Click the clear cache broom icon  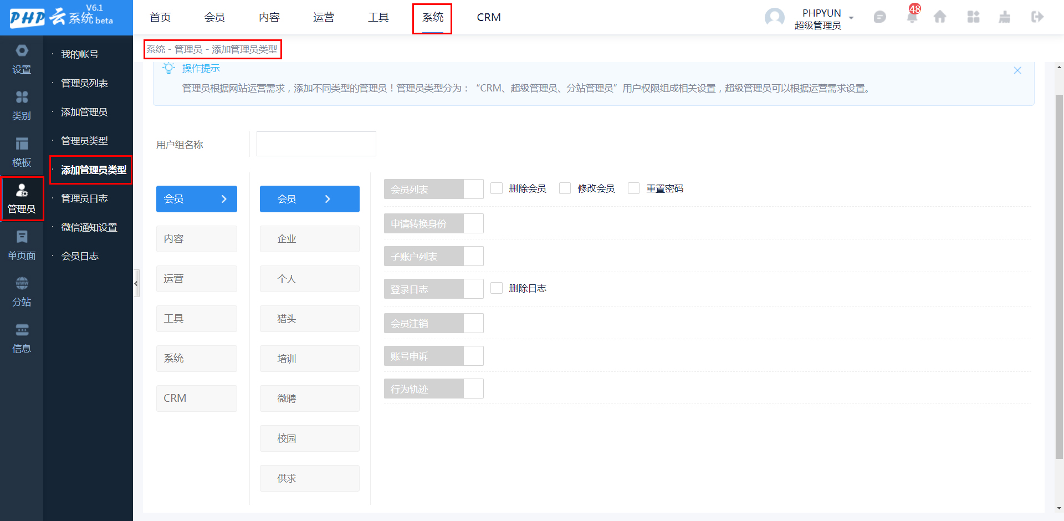[1004, 17]
